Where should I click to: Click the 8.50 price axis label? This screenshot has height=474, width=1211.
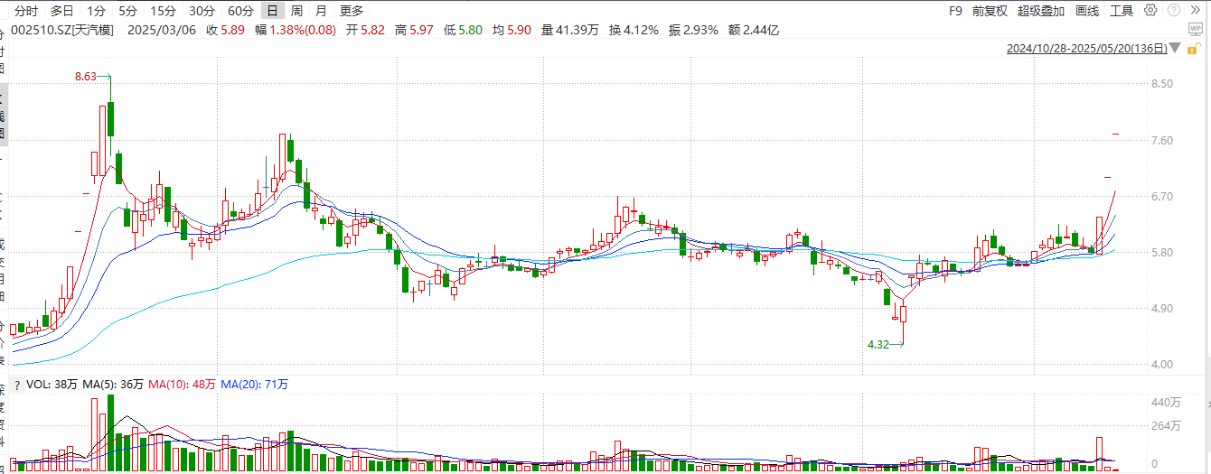pos(1160,84)
